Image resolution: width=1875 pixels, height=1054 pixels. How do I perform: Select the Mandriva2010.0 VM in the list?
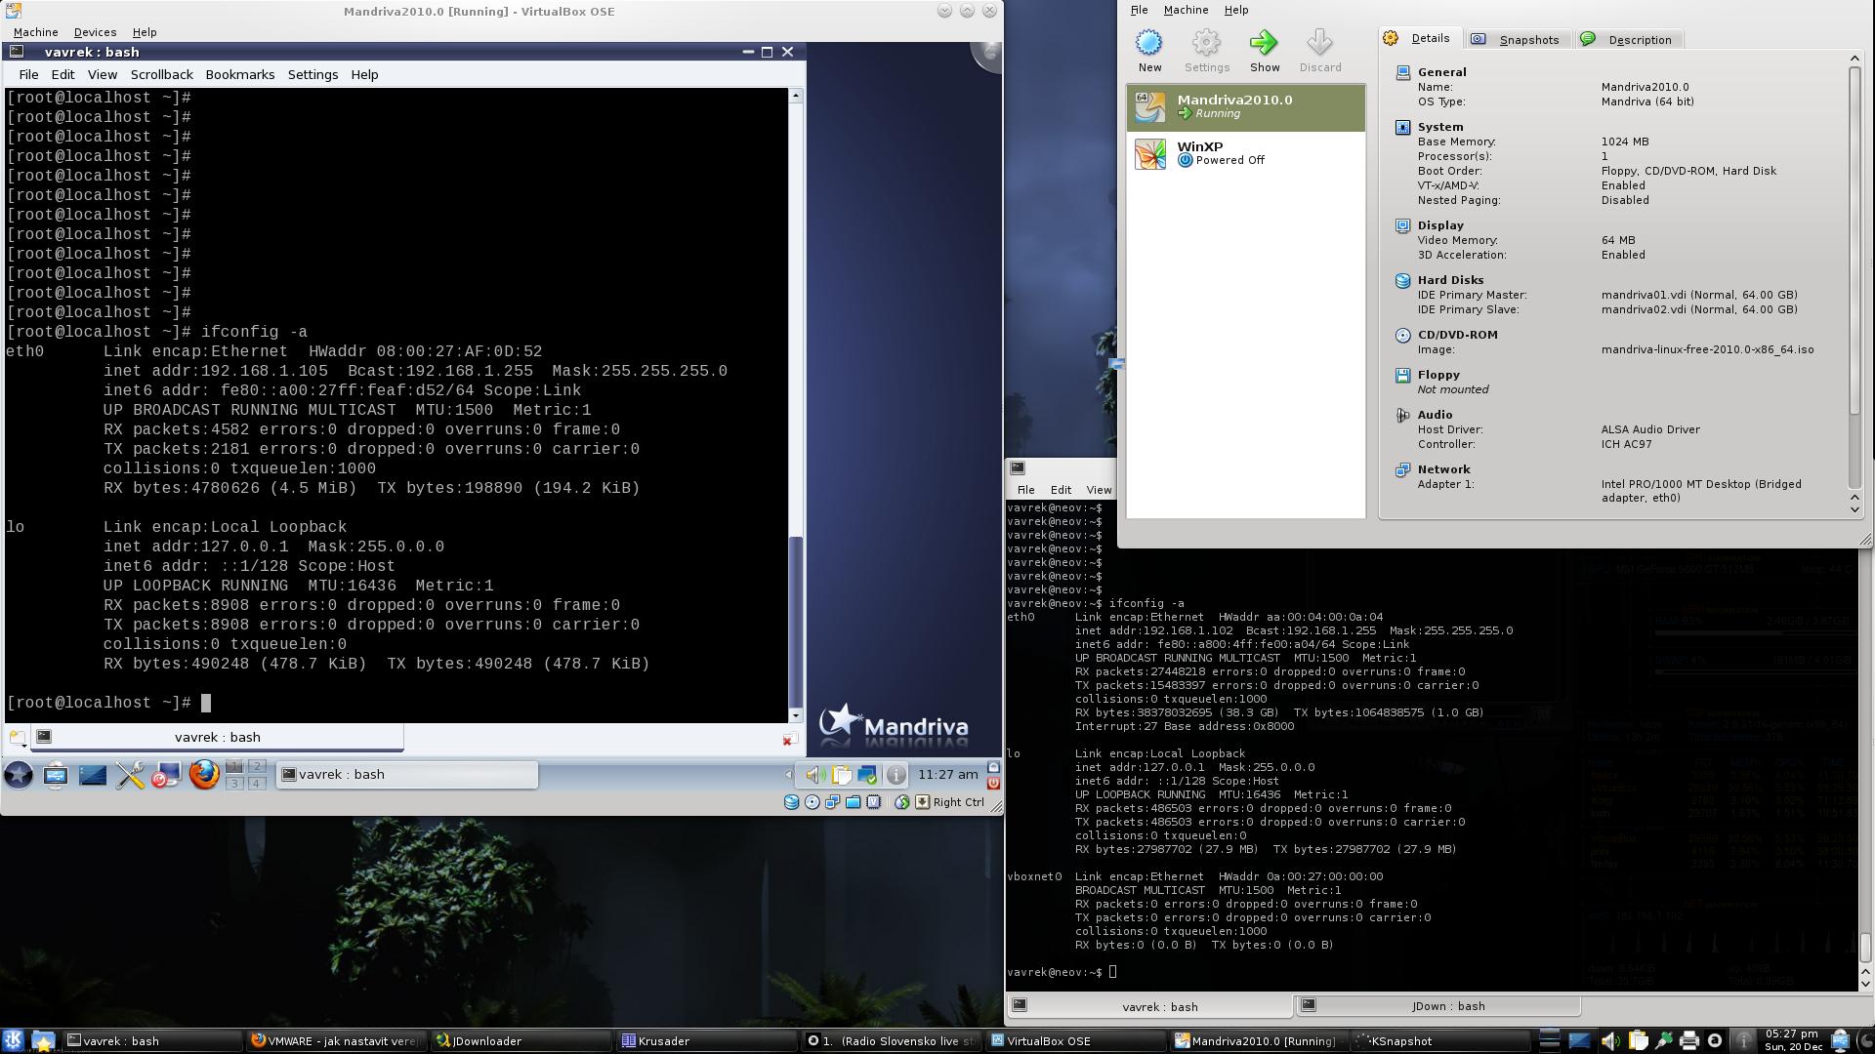[1246, 107]
